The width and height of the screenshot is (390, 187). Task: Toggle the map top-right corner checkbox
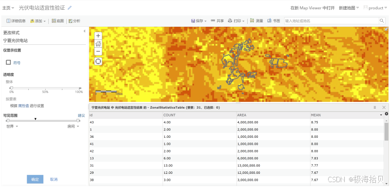386,29
